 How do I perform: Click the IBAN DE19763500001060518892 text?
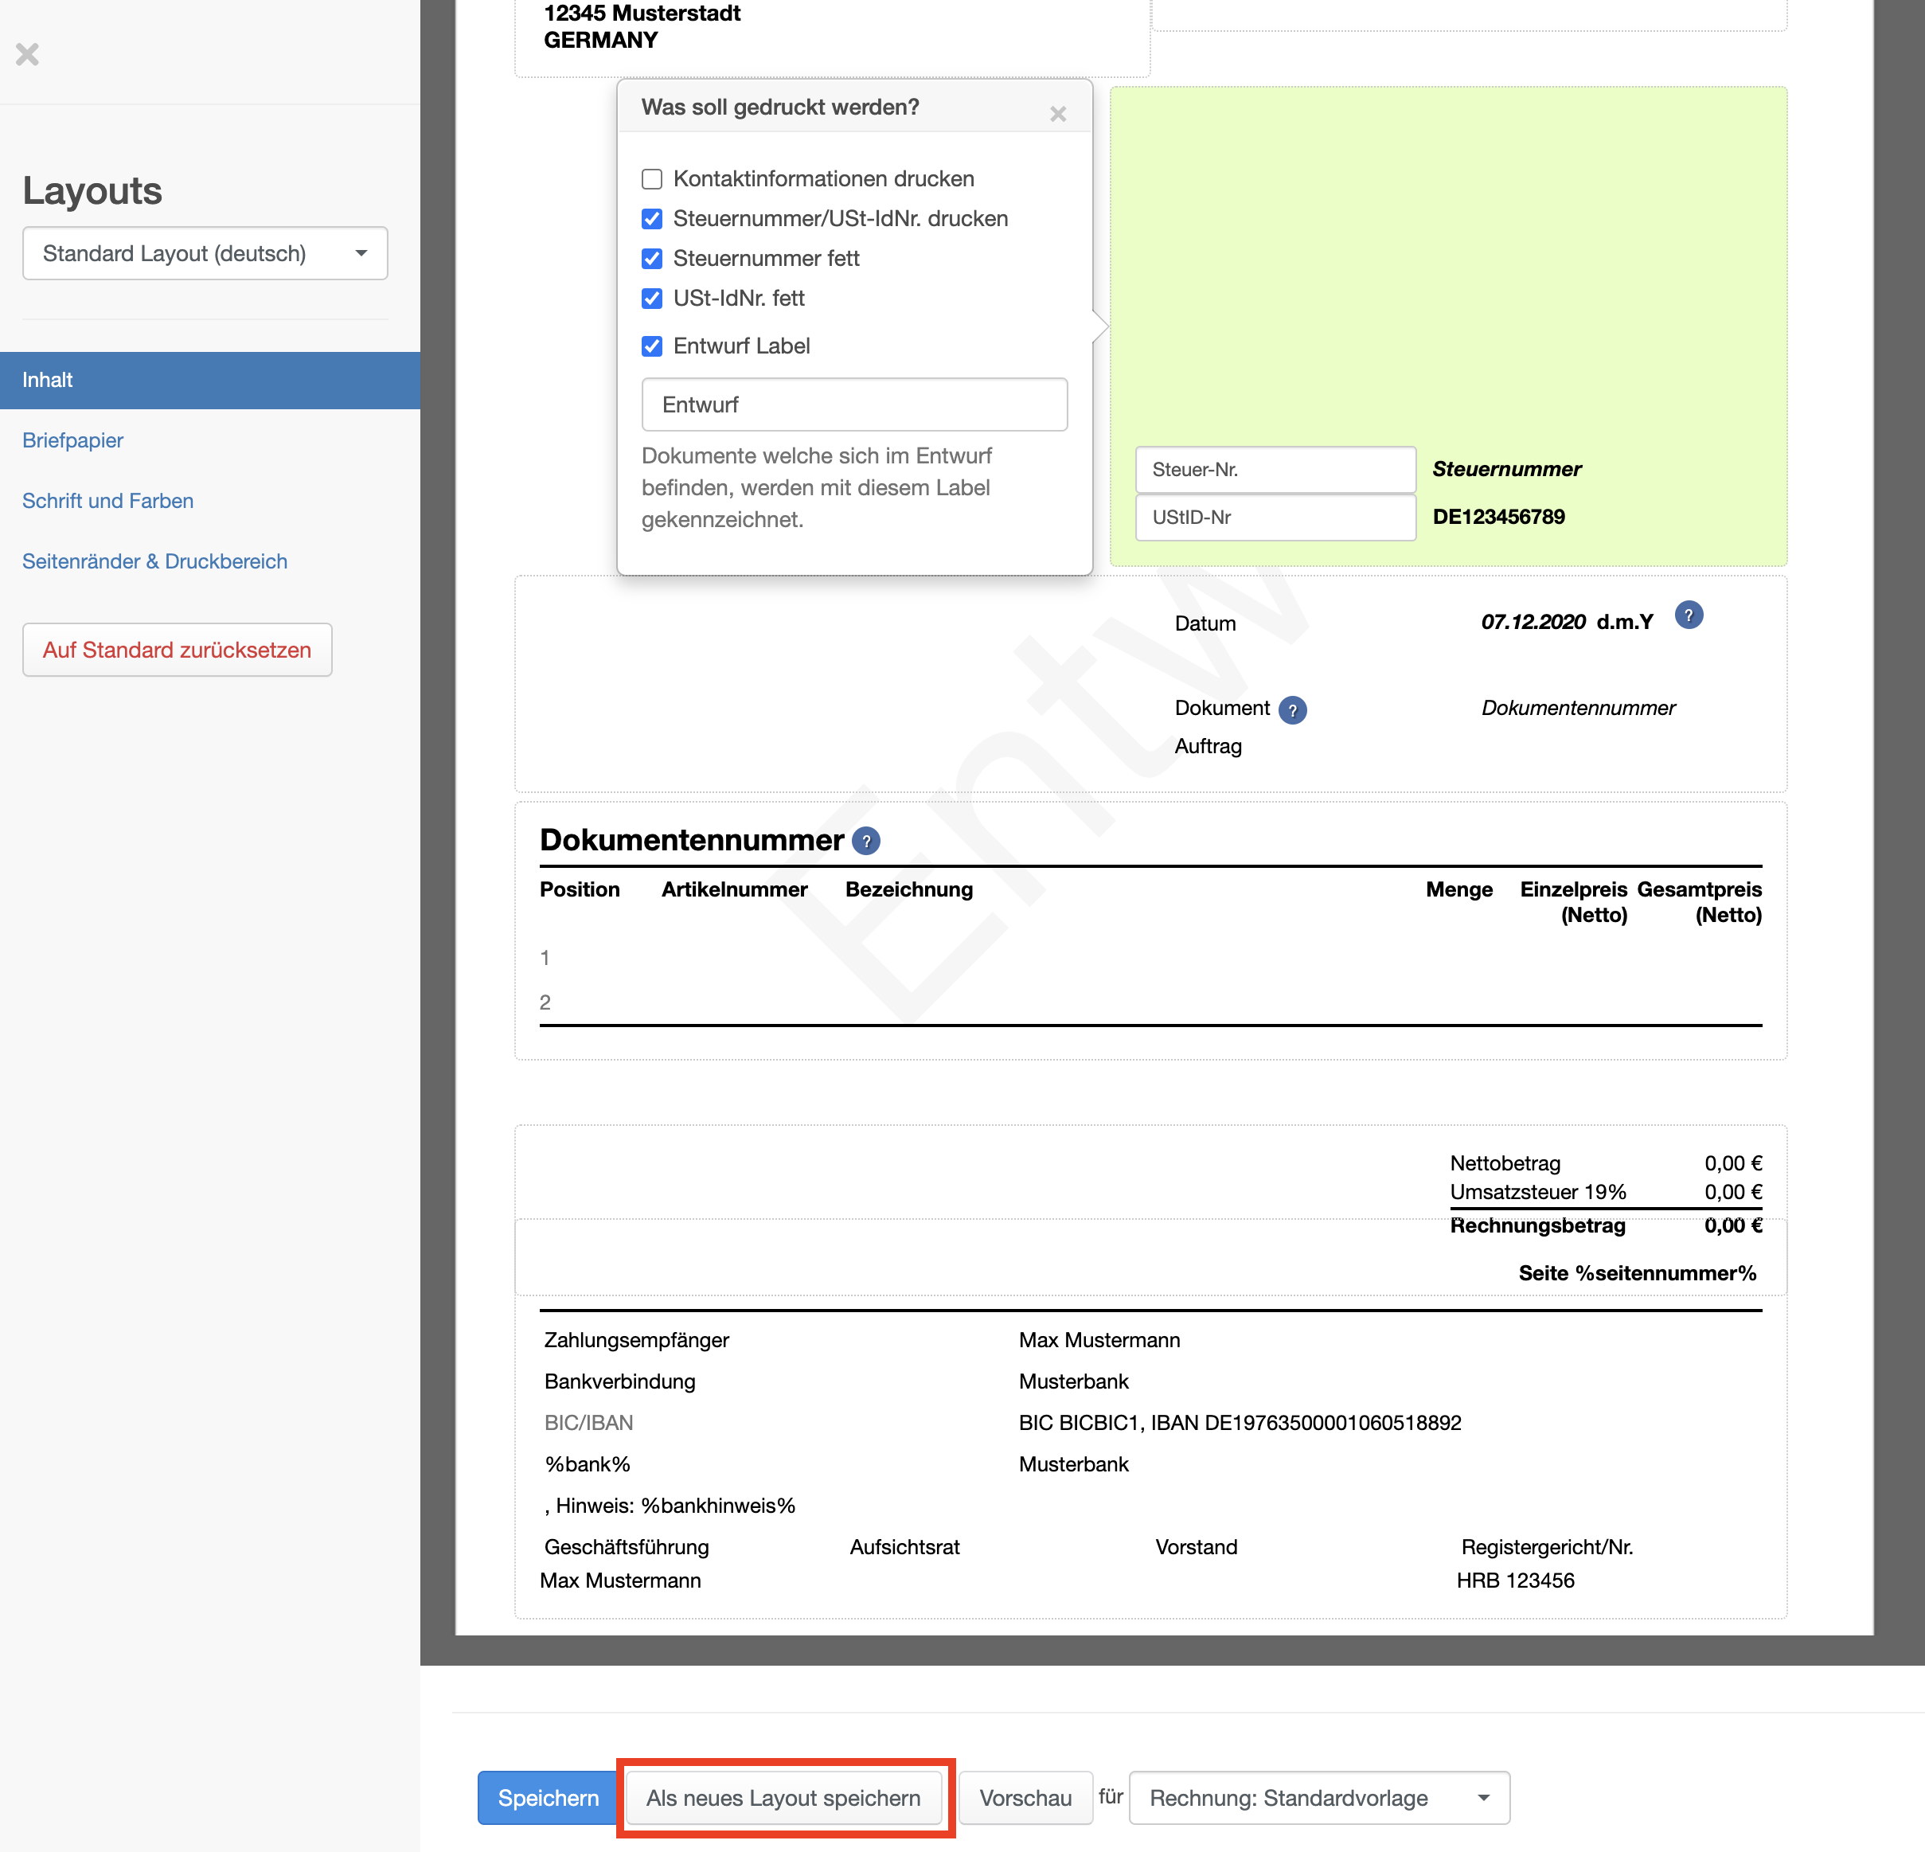click(x=1306, y=1423)
